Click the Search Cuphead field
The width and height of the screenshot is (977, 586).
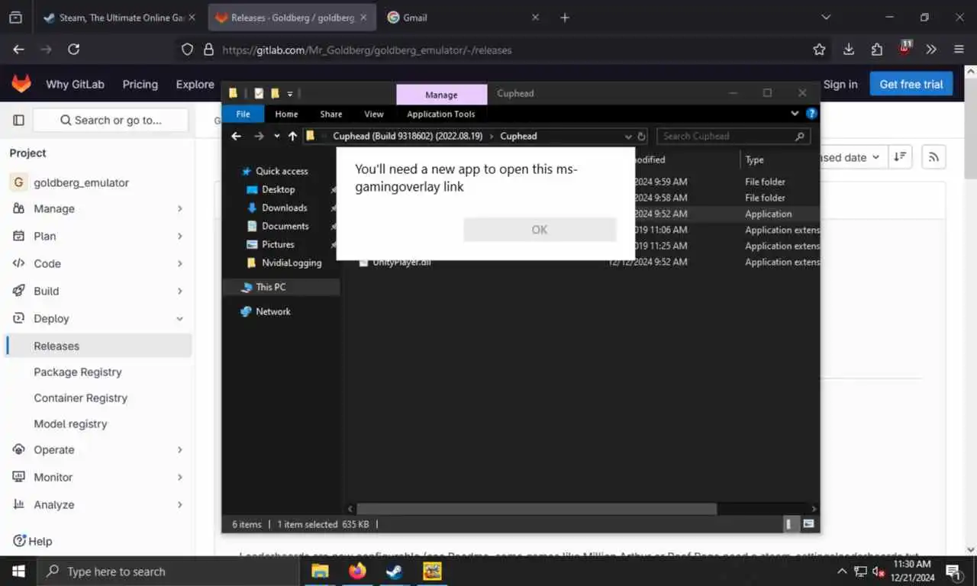click(733, 136)
